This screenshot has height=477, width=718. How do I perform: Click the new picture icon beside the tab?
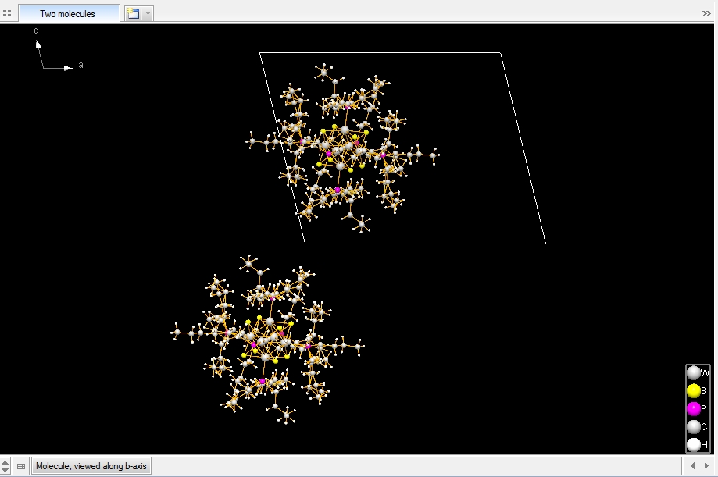click(132, 13)
